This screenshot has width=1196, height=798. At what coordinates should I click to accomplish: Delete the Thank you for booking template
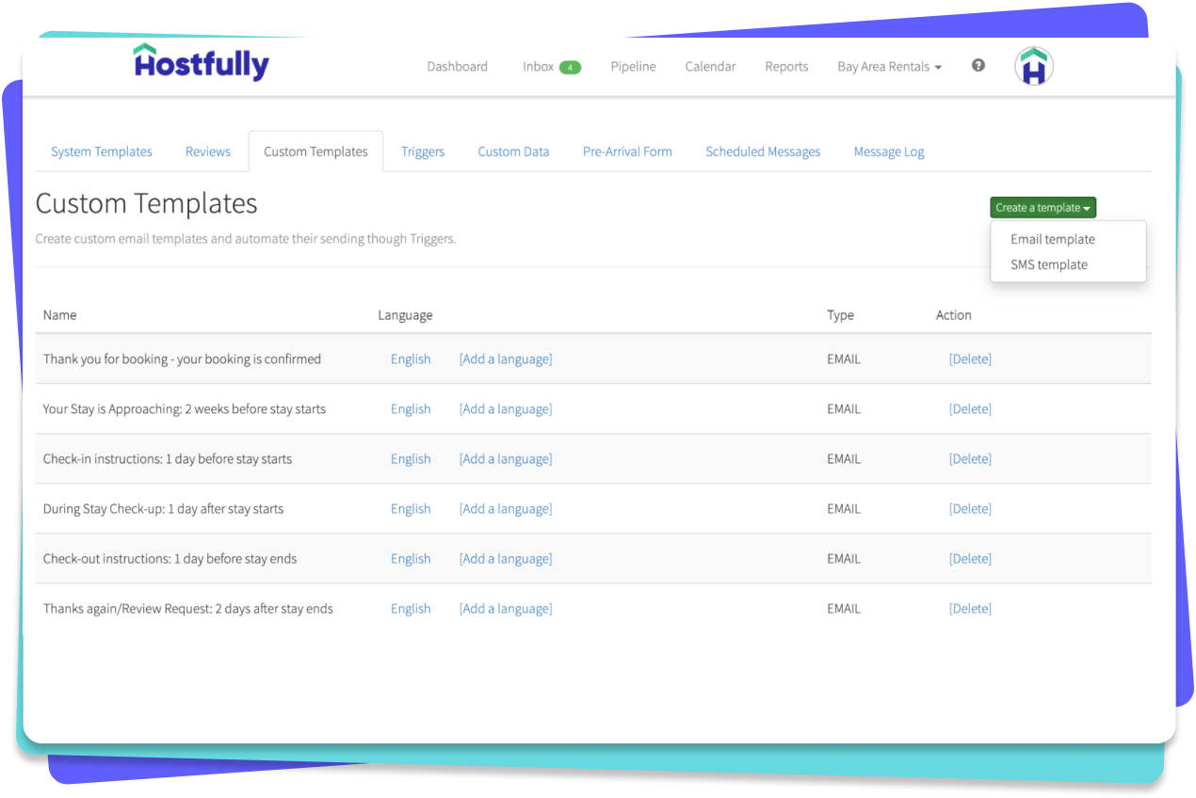969,359
